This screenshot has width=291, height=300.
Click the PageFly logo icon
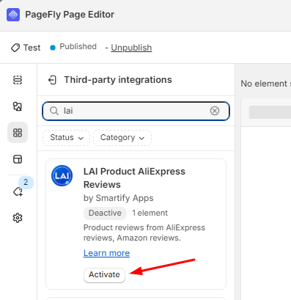(x=13, y=15)
